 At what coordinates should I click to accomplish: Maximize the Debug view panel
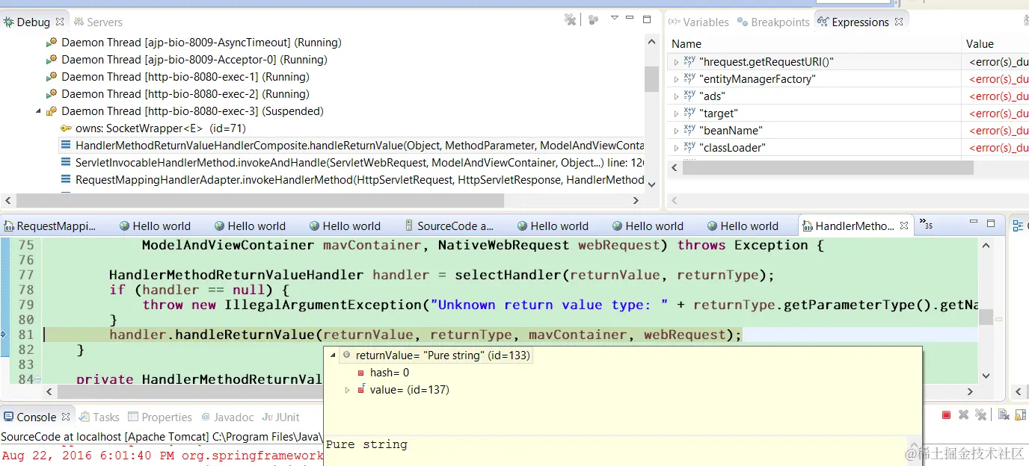pyautogui.click(x=648, y=19)
